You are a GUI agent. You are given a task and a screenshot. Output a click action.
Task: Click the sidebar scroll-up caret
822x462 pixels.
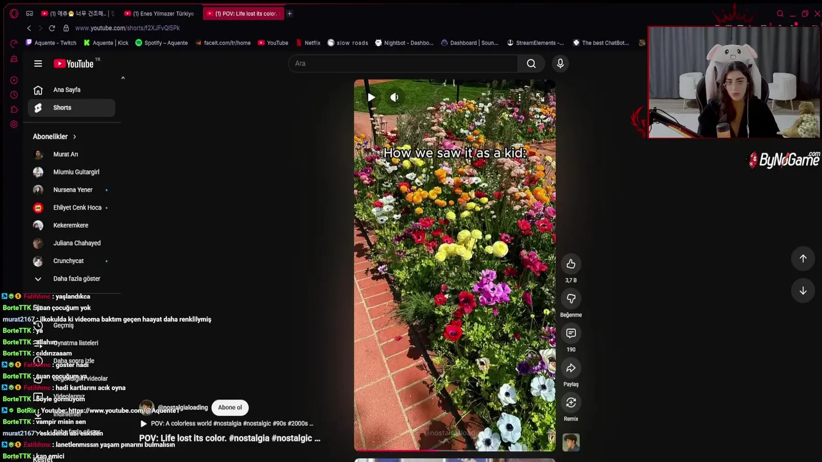tap(123, 78)
